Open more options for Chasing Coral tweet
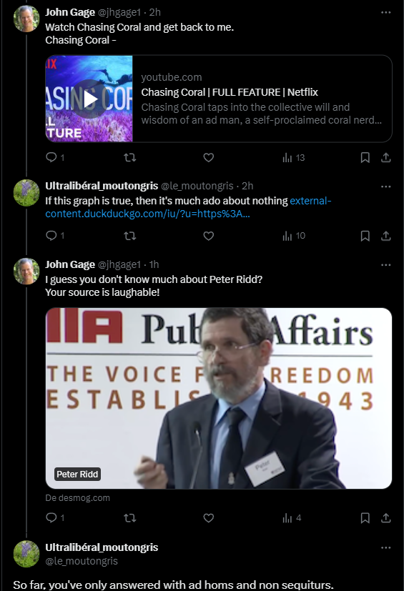 pyautogui.click(x=385, y=12)
